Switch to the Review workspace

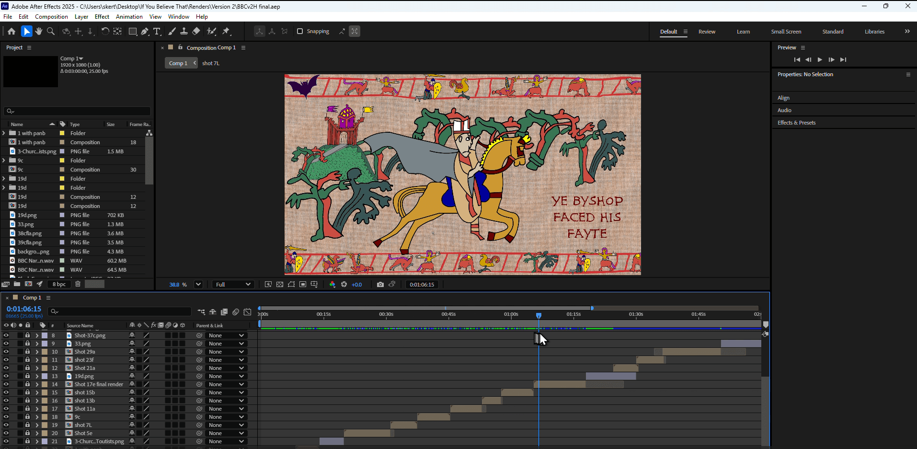[x=707, y=32]
